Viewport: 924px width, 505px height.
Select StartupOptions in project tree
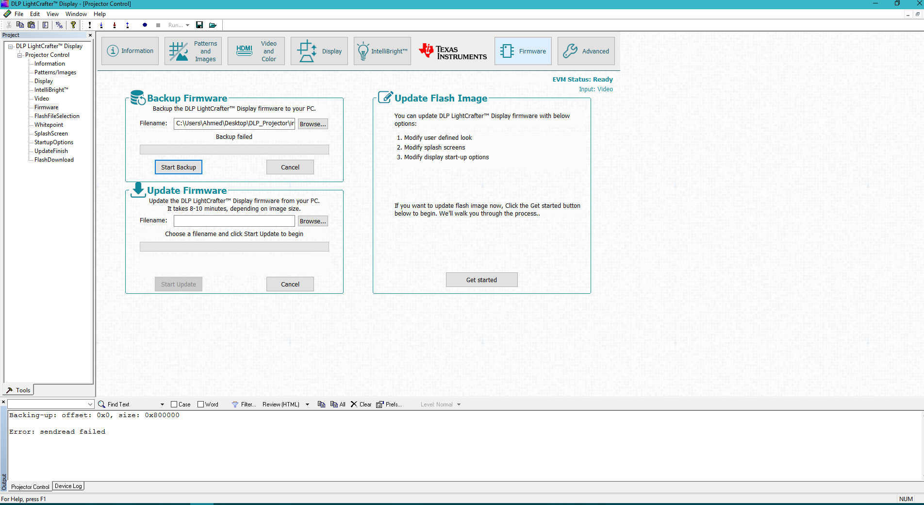click(54, 142)
